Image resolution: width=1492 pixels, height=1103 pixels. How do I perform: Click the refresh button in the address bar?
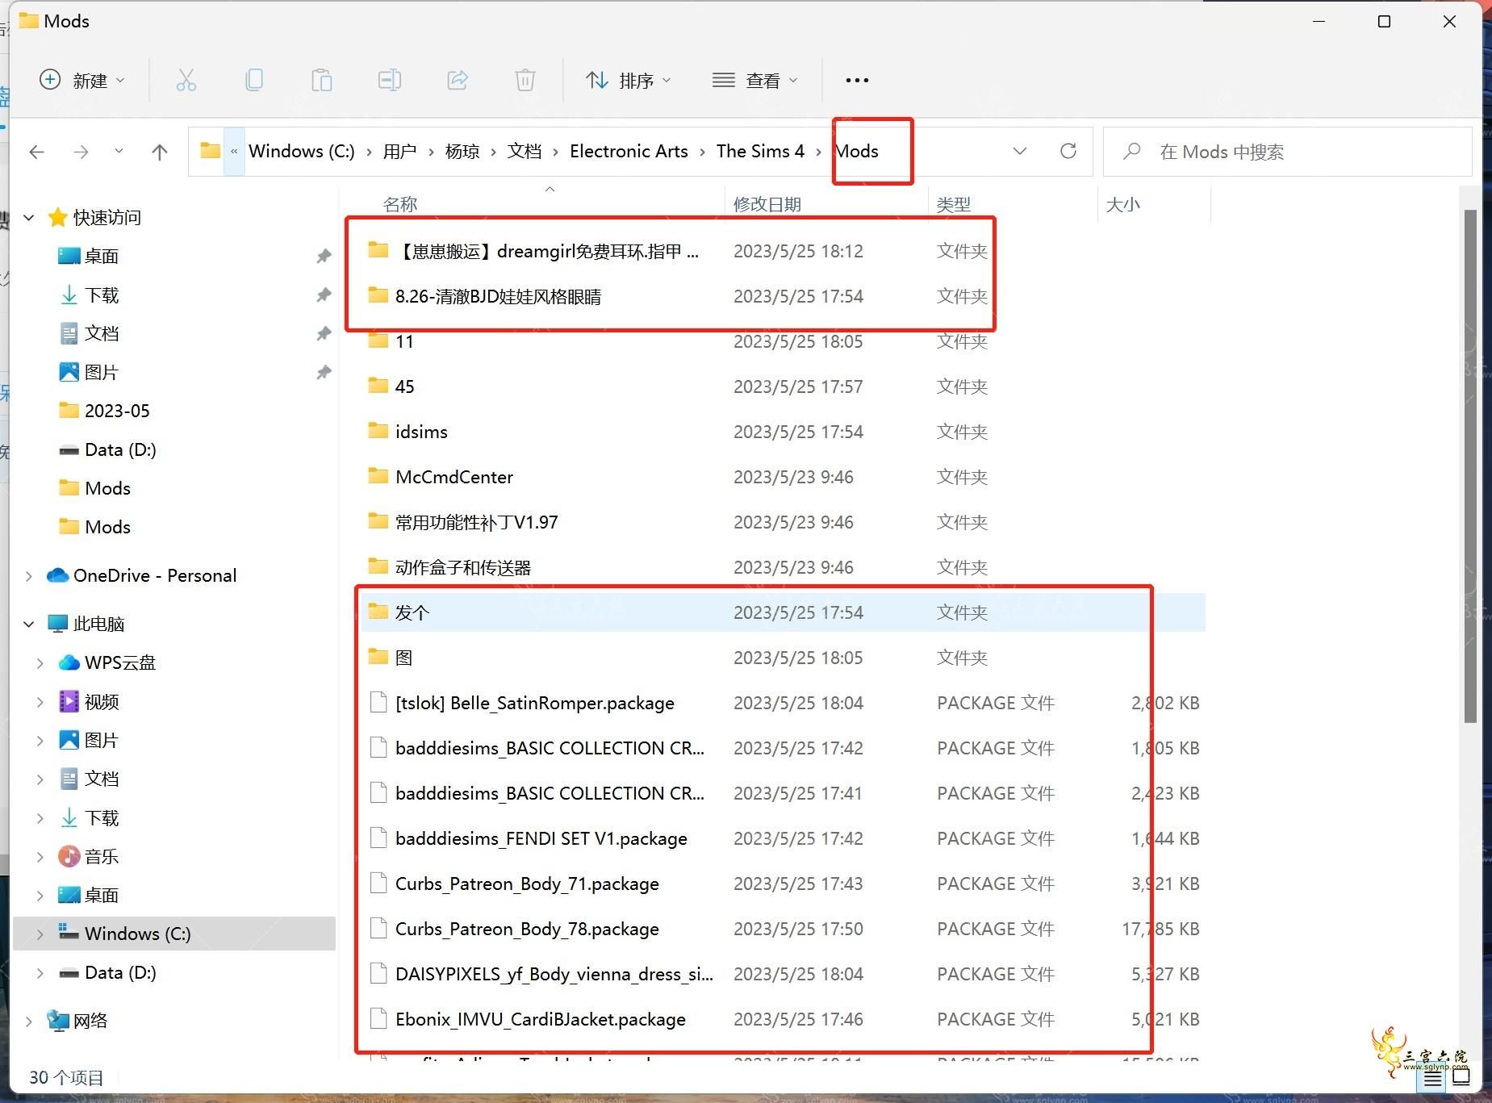[1068, 151]
